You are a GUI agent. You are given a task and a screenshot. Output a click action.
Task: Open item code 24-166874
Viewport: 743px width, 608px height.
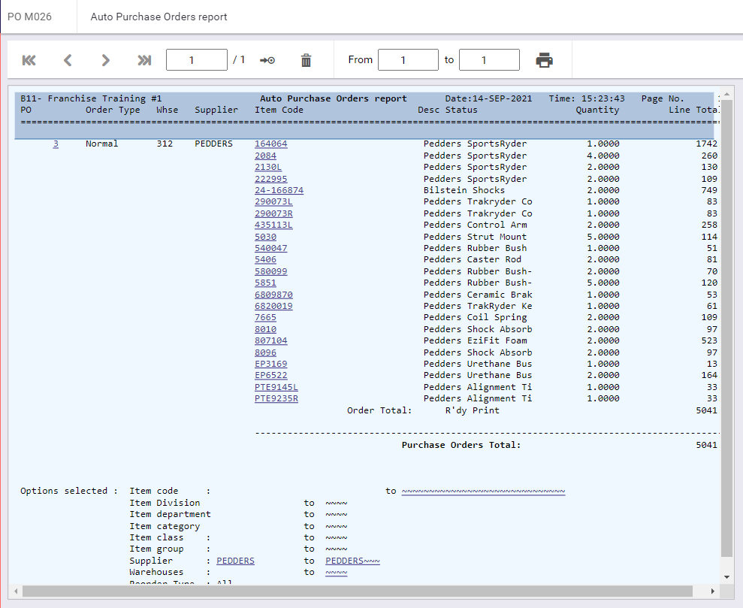279,190
